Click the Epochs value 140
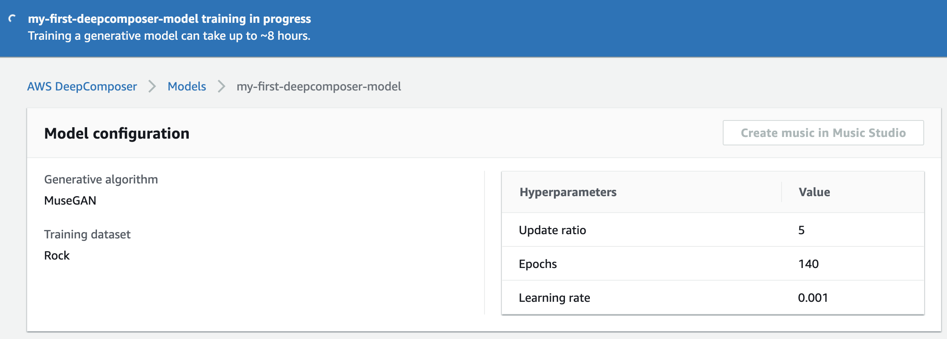The image size is (947, 339). (808, 264)
